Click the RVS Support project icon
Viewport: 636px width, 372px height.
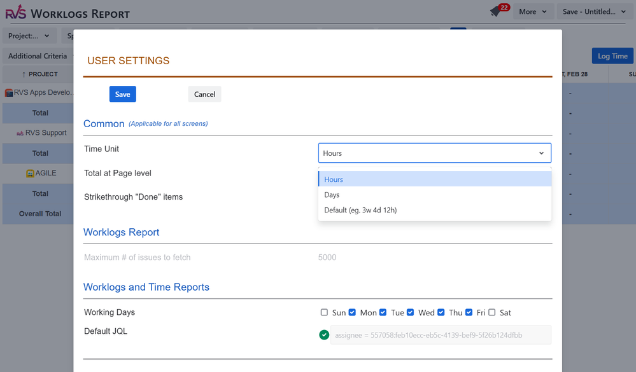(x=20, y=134)
